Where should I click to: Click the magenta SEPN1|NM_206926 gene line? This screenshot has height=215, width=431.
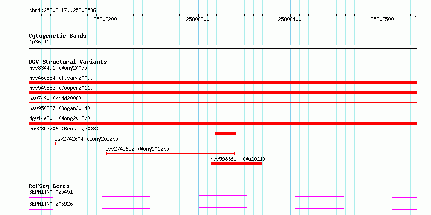point(223,208)
